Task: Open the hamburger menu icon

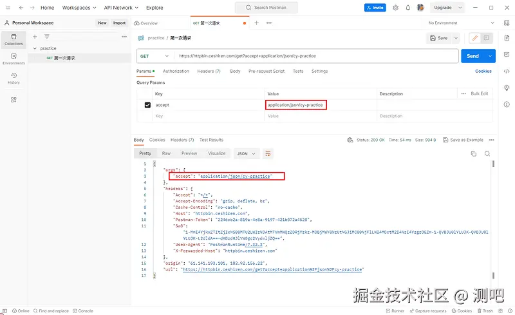Action: pyautogui.click(x=8, y=8)
